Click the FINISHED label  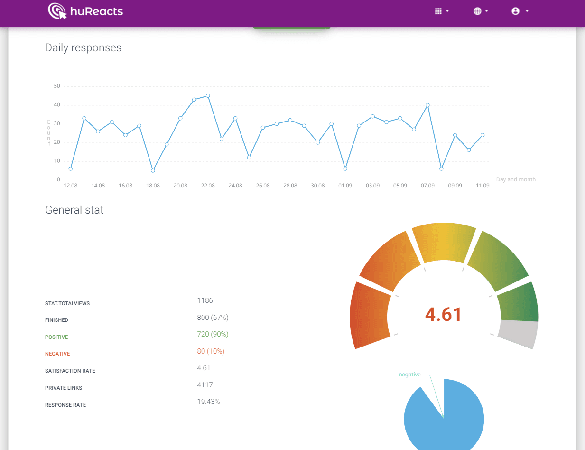click(56, 320)
